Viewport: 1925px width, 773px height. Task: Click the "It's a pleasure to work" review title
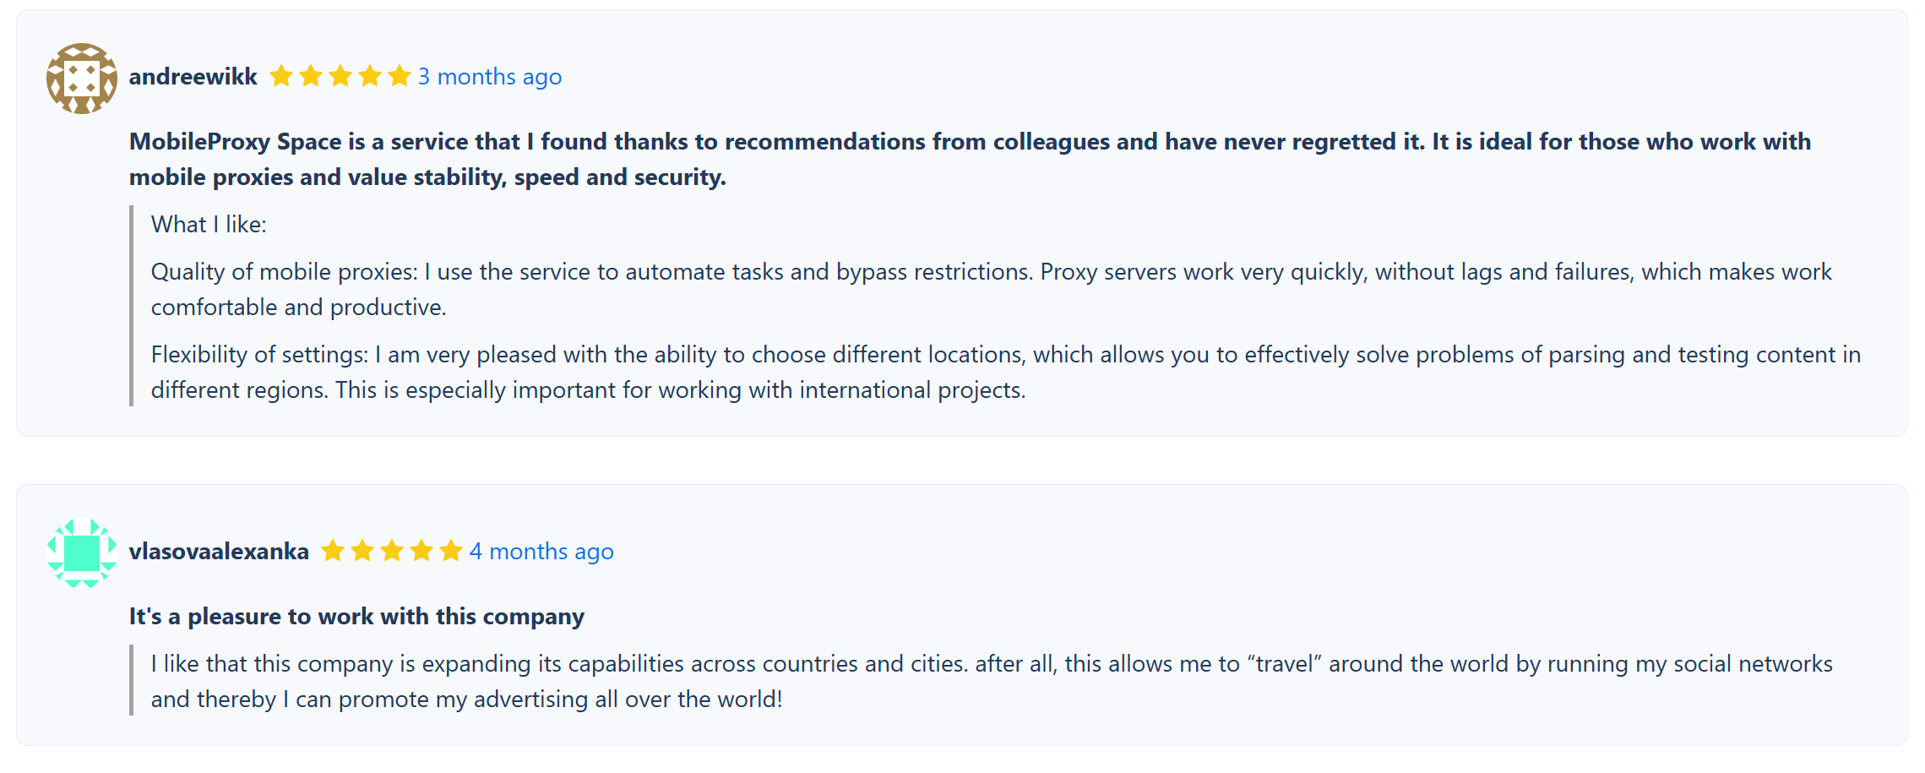coord(356,617)
